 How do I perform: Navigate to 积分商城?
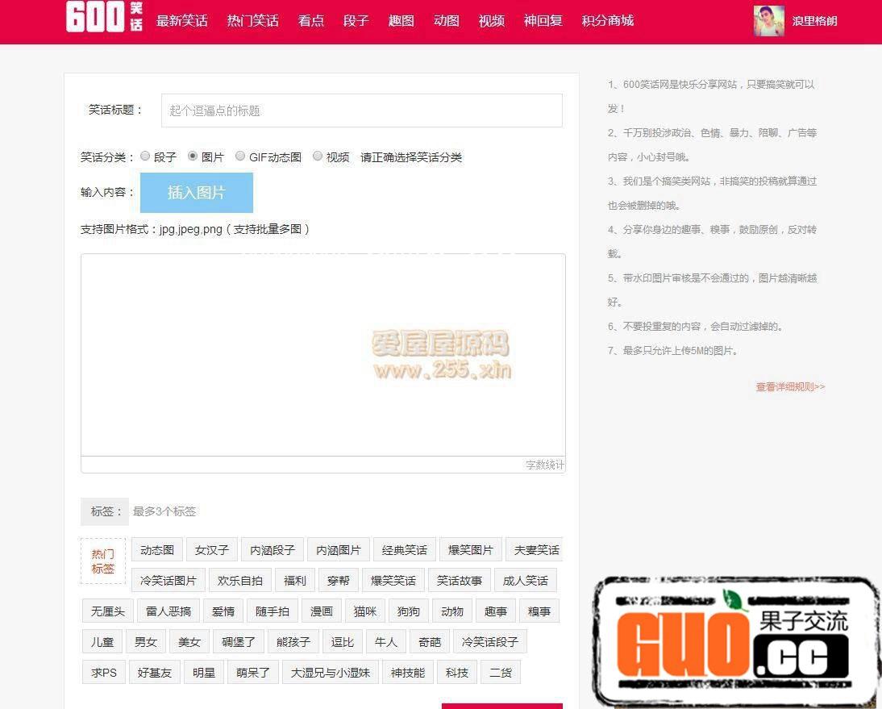tap(607, 21)
